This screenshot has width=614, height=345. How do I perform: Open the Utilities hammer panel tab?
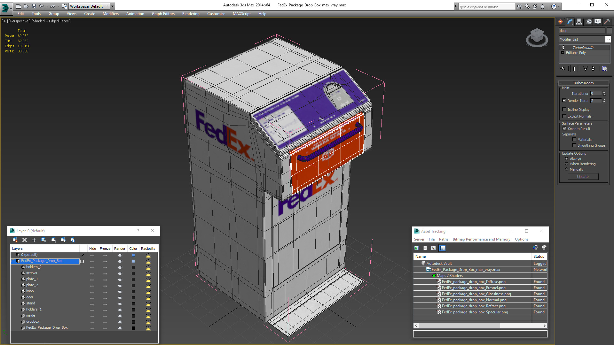click(607, 22)
